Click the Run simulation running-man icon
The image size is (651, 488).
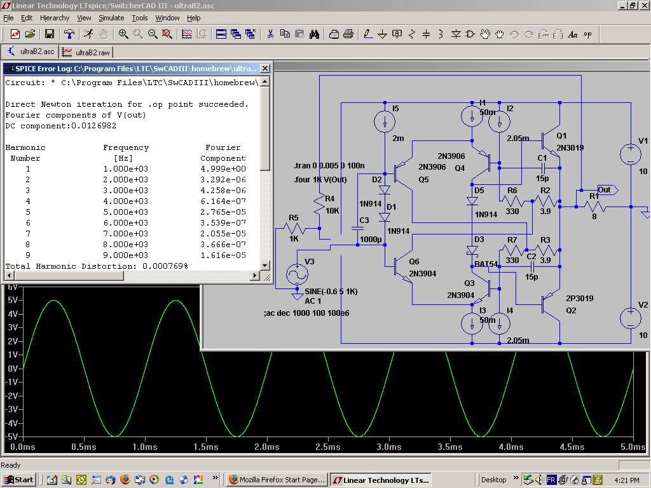88,34
